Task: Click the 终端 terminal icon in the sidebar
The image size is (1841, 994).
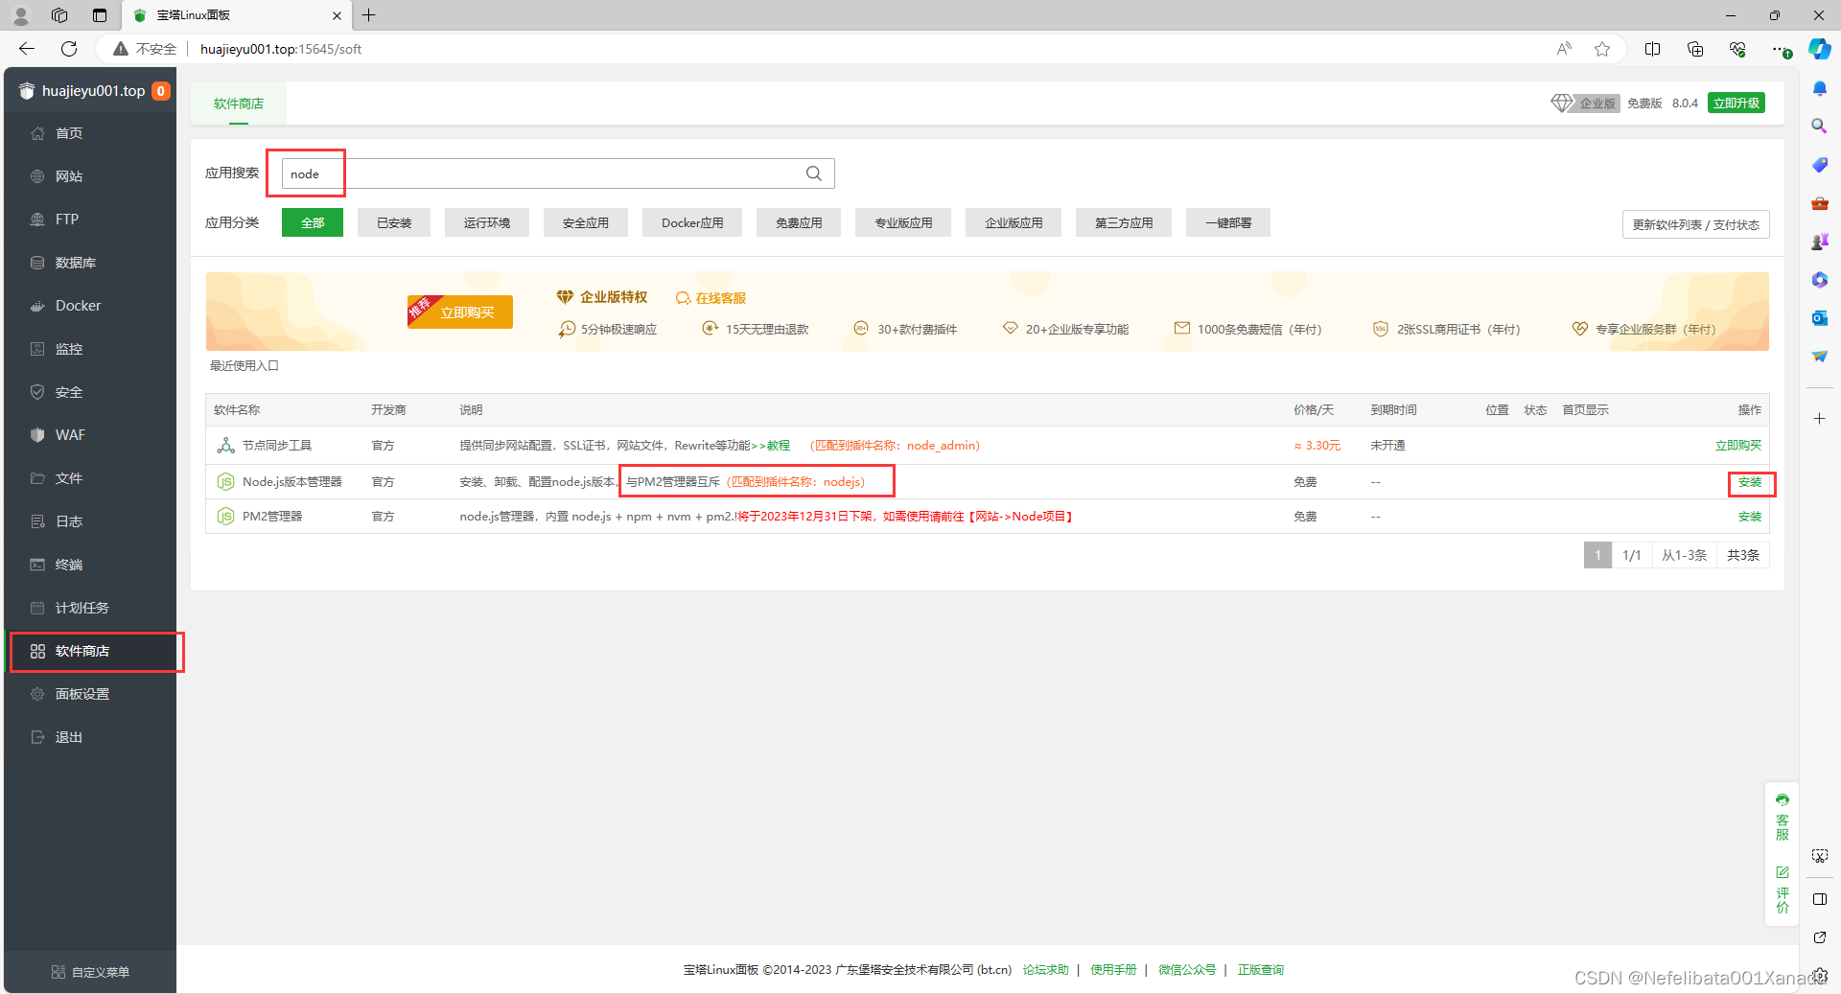Action: (x=37, y=565)
